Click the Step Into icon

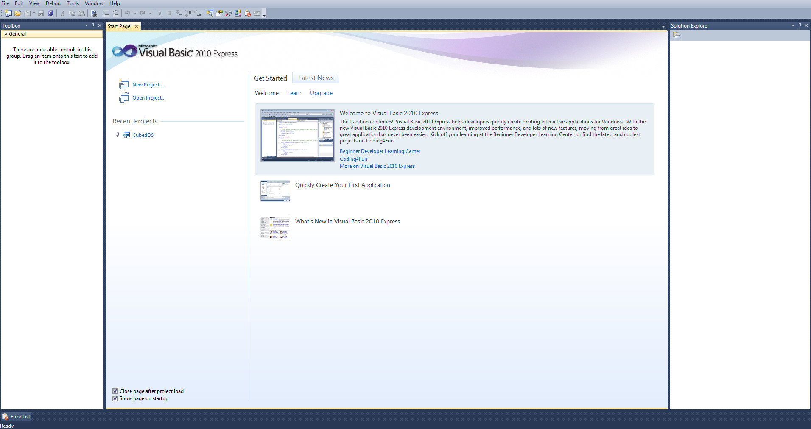tap(179, 13)
